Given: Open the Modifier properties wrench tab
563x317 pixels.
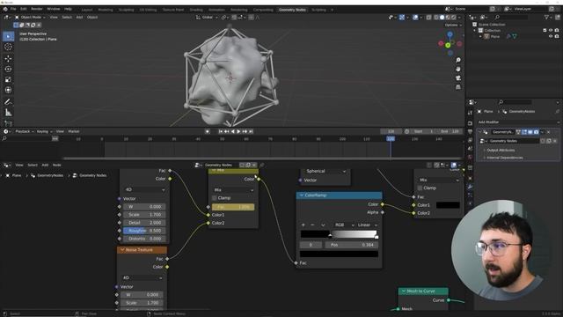Looking at the screenshot, I should [470, 187].
